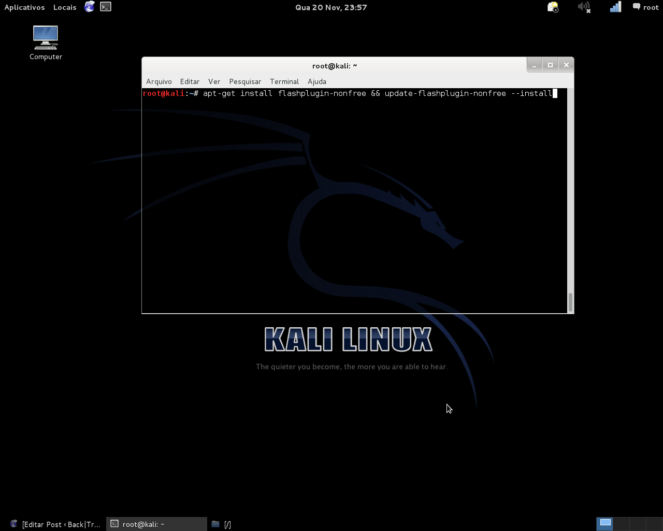The width and height of the screenshot is (663, 531).
Task: Open the root user menu
Action: [645, 7]
